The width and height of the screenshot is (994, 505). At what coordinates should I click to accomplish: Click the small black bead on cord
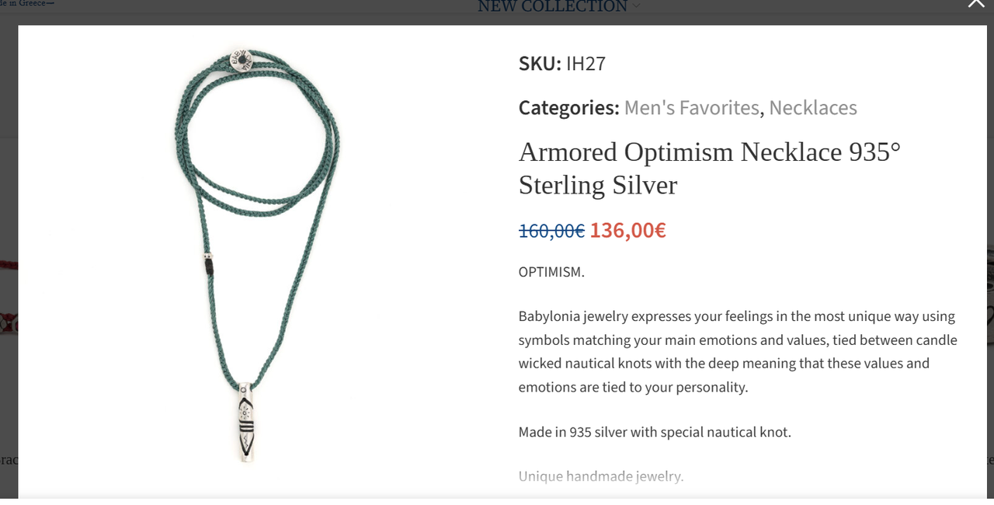coord(208,263)
